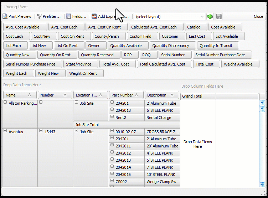268x198 pixels.
Task: Collapse the Avontus row group
Action: (x=5, y=131)
